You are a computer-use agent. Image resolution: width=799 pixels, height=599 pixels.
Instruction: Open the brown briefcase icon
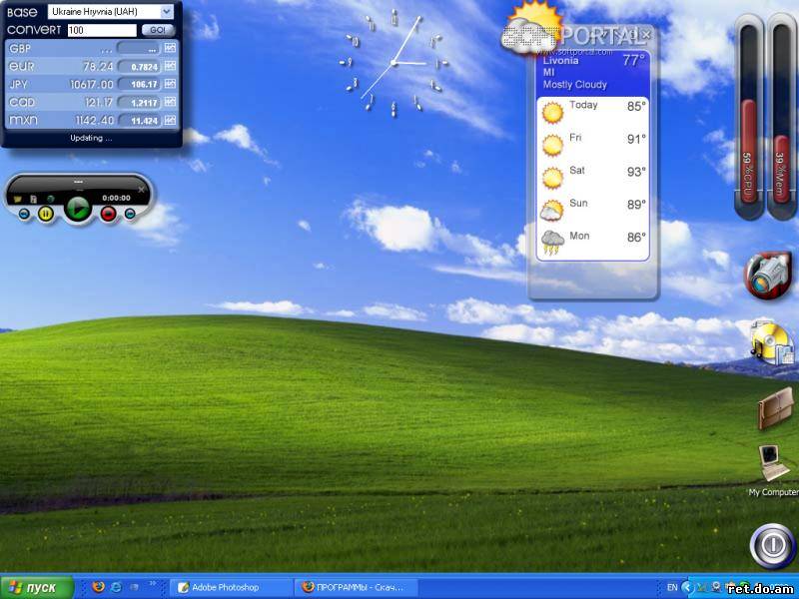[x=774, y=407]
